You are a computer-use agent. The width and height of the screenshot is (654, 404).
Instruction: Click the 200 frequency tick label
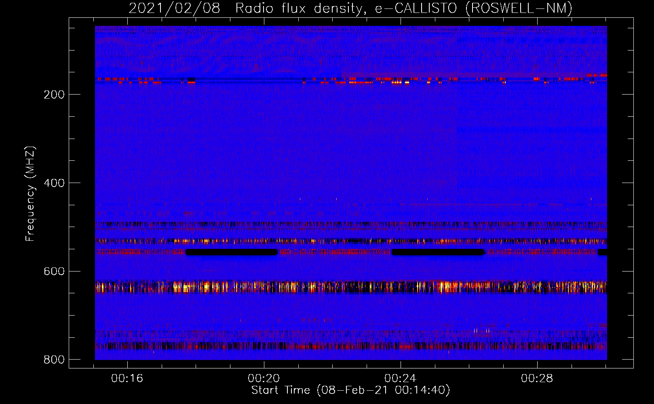point(54,95)
